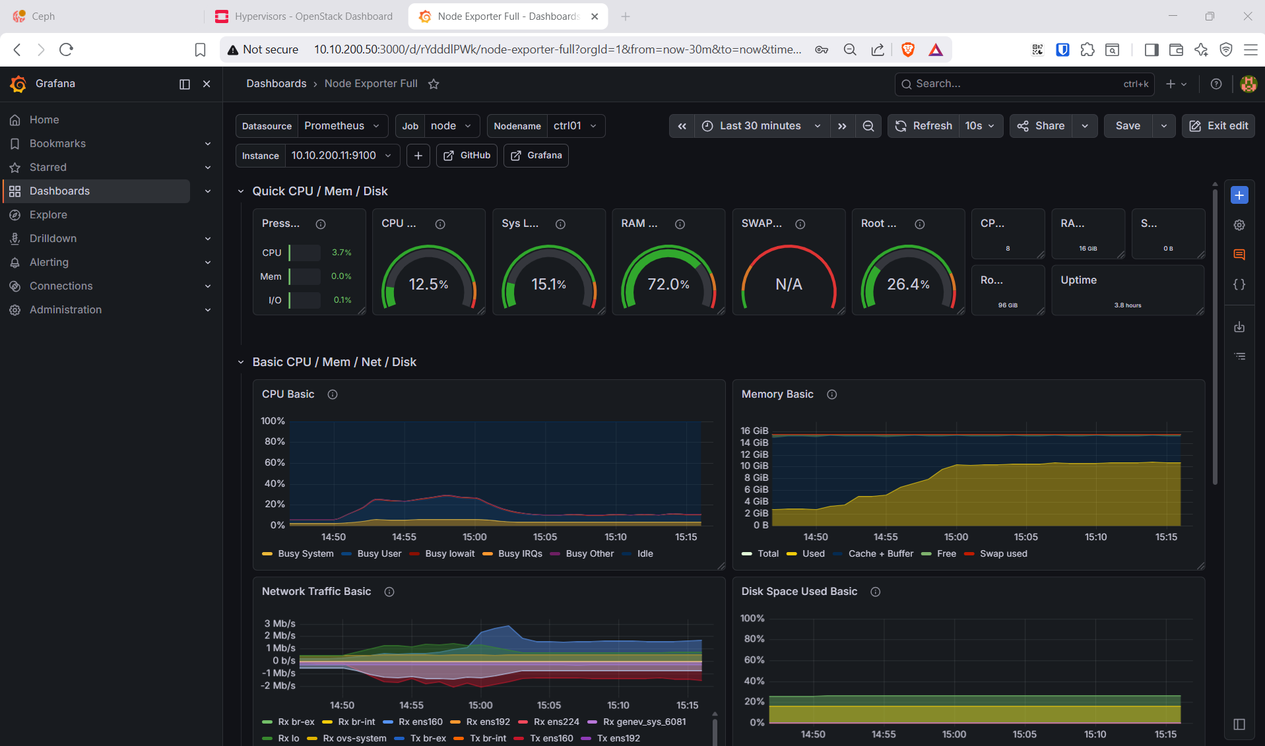1265x746 pixels.
Task: Open the JSON model braces icon
Action: pos(1239,284)
